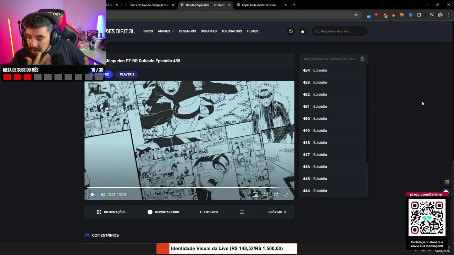The width and height of the screenshot is (454, 255).
Task: Toggle fullscreen video mode
Action: pyautogui.click(x=287, y=194)
